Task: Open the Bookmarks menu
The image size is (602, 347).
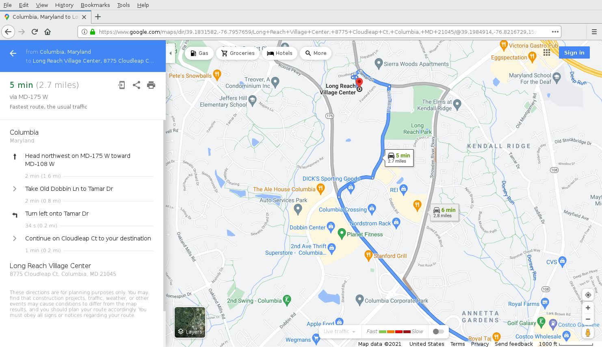Action: tap(95, 5)
